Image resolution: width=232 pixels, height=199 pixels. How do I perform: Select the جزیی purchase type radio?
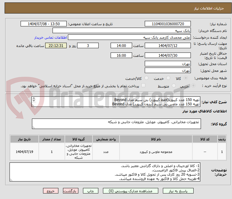tap(193, 86)
